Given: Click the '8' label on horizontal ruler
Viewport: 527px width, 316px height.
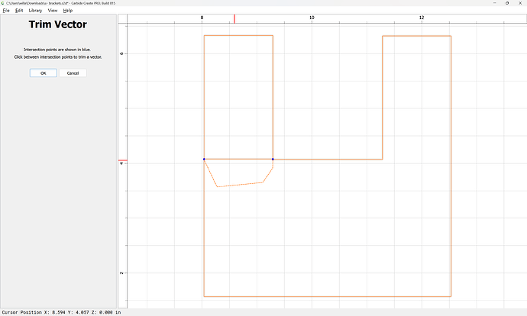Looking at the screenshot, I should pyautogui.click(x=202, y=18).
